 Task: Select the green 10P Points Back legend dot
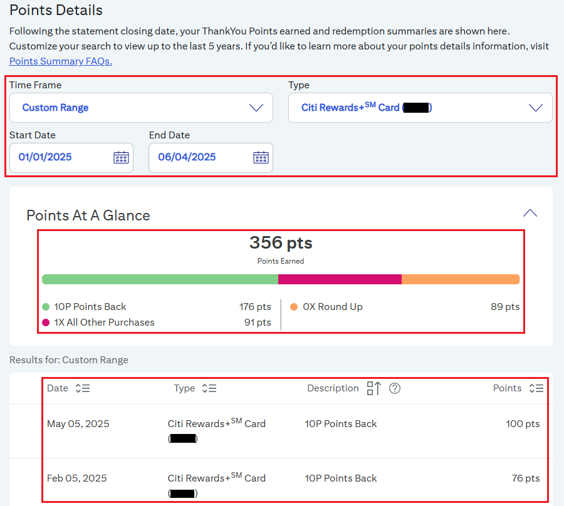46,307
